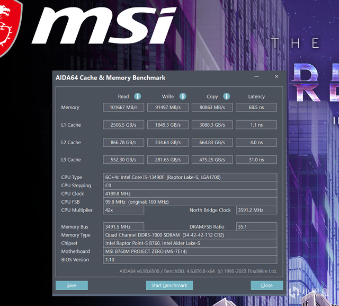Click the CPU Type field i5-13490F

[190, 177]
